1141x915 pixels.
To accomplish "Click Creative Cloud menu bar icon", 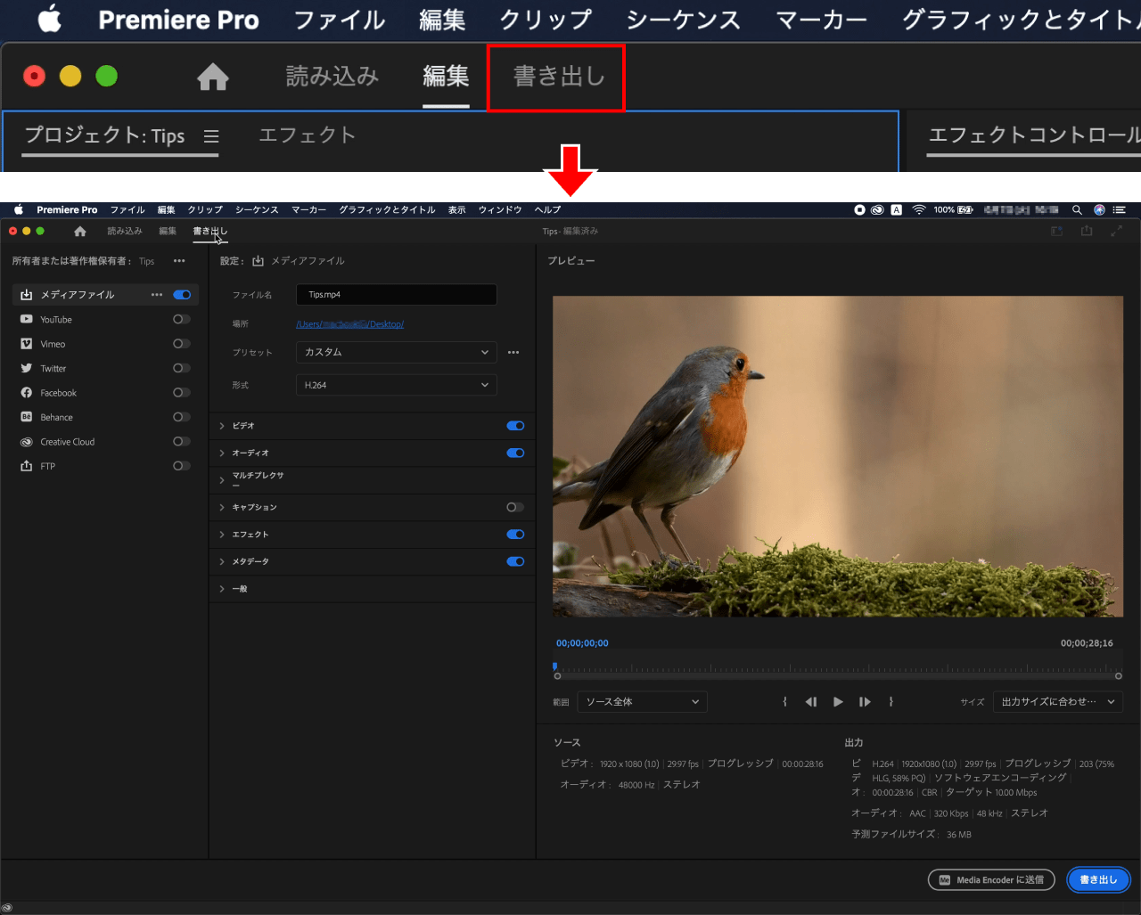I will pyautogui.click(x=877, y=210).
